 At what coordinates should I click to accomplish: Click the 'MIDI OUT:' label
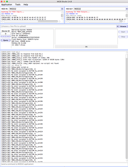click(x=70, y=9)
